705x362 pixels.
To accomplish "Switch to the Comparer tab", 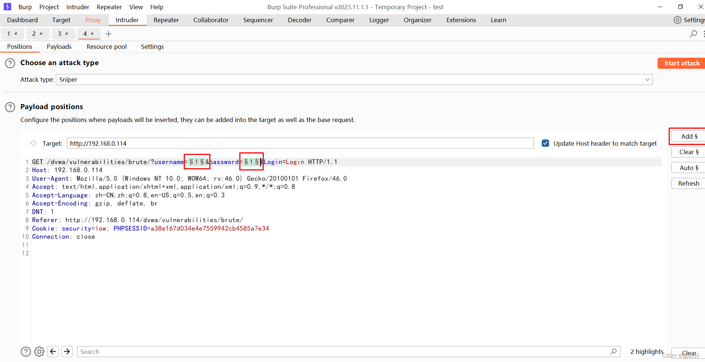I will tap(340, 20).
